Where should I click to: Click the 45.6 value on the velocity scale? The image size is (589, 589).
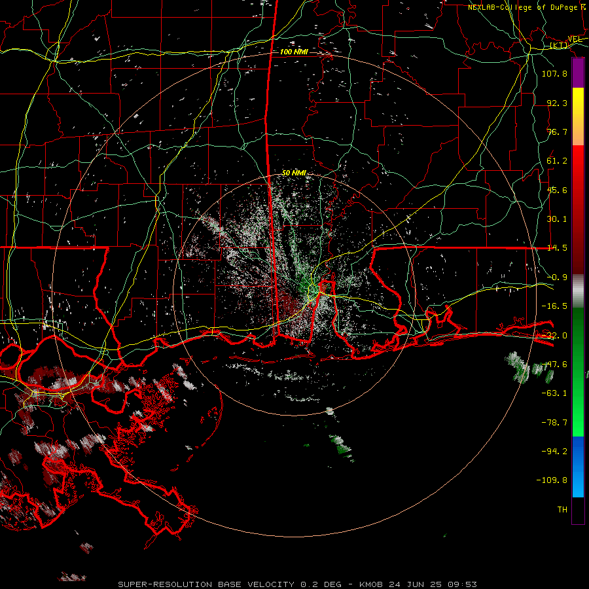pos(557,190)
